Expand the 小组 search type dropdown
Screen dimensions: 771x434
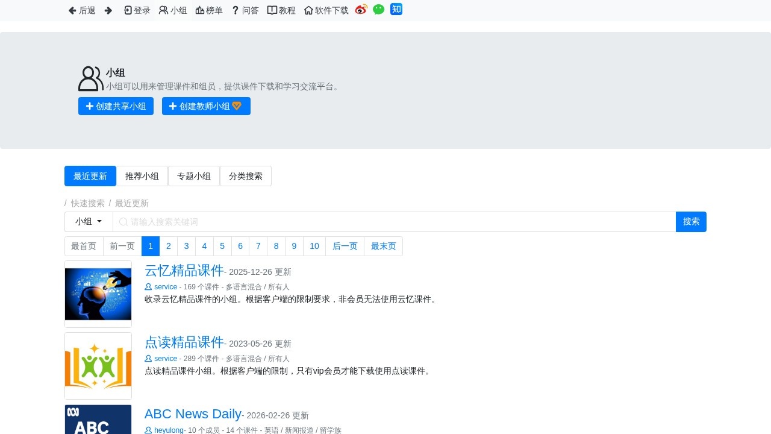coord(89,222)
